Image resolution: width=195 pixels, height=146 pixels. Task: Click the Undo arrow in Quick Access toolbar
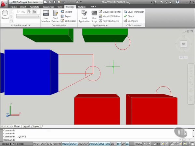pyautogui.click(x=64, y=2)
